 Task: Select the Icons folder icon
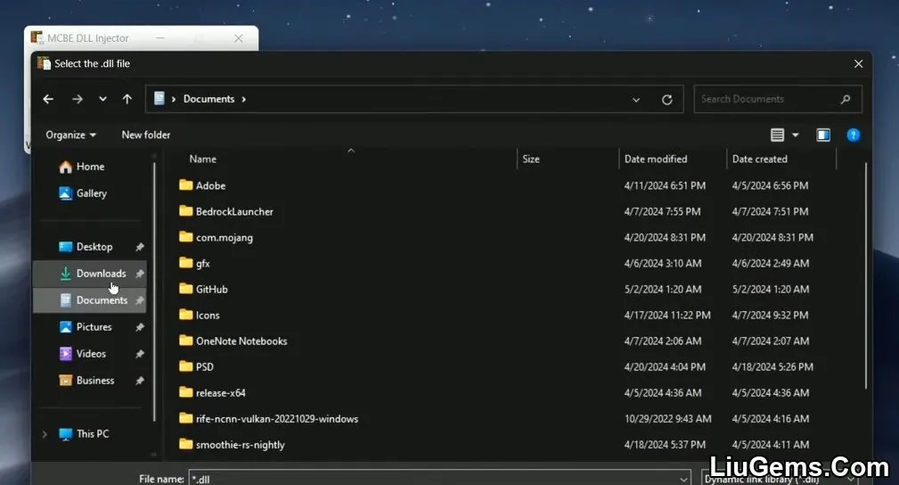click(x=185, y=315)
